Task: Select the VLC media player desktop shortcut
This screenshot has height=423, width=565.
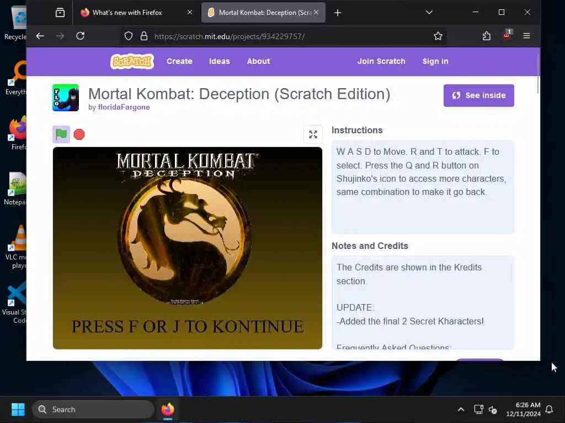Action: [x=16, y=247]
